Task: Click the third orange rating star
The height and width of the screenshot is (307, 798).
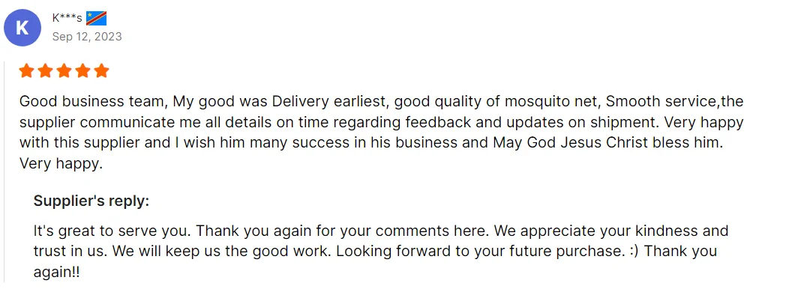Action: tap(64, 71)
